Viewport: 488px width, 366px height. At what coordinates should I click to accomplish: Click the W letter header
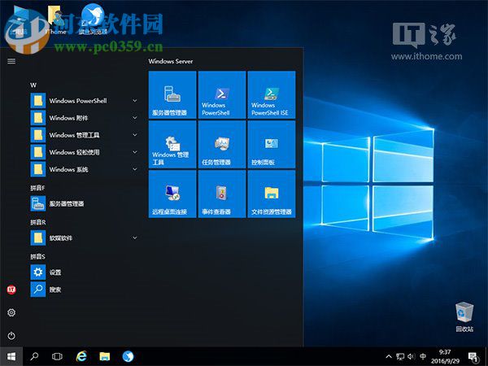point(33,85)
